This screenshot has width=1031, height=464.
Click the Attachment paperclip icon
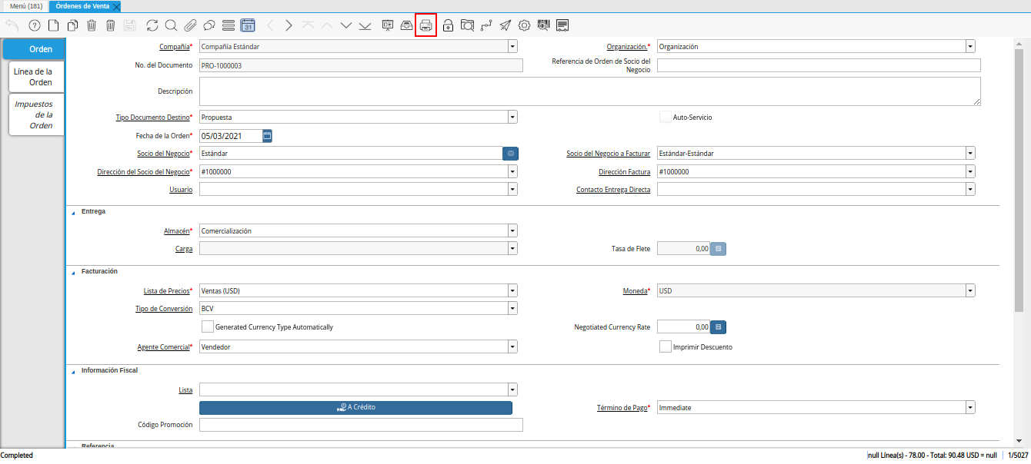[x=190, y=25]
